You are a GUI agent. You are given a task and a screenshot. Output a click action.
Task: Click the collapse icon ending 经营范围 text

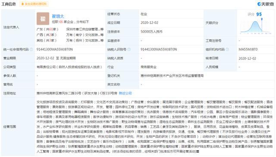point(198,151)
